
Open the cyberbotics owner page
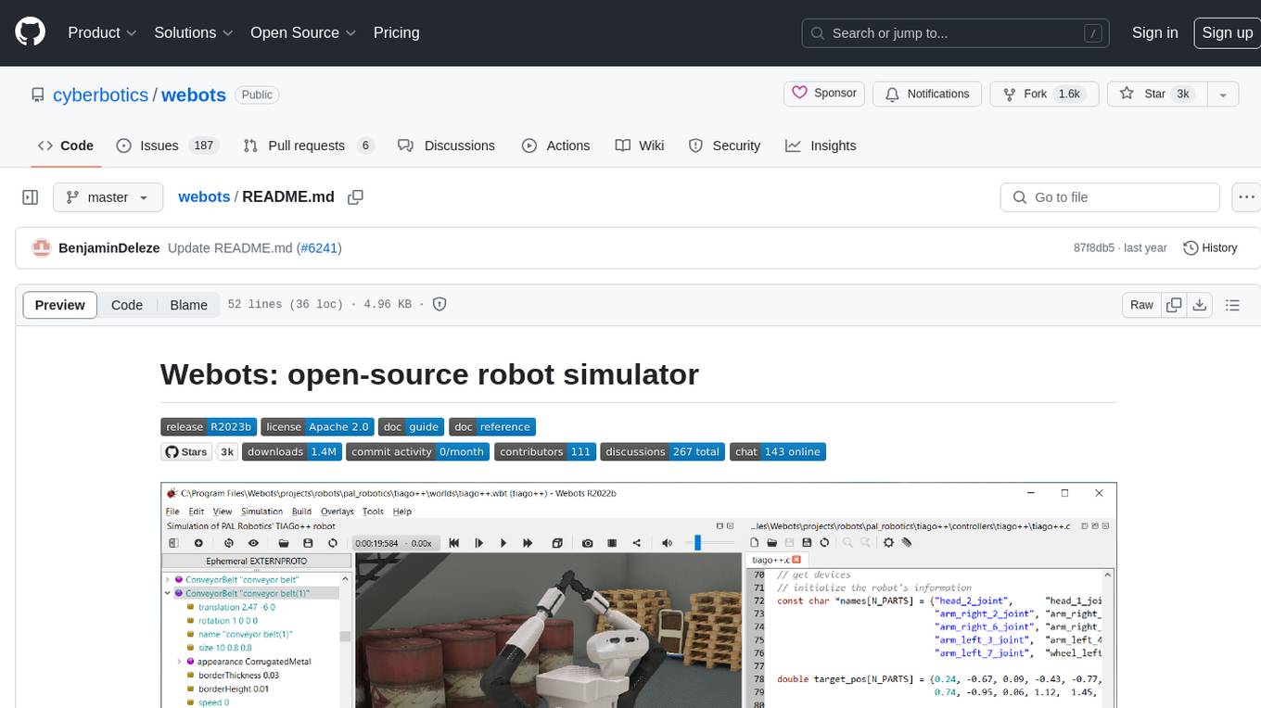click(x=100, y=95)
